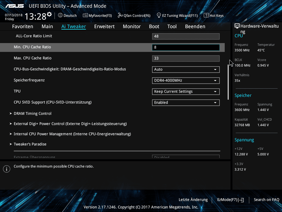Click the TPU setting label
The height and width of the screenshot is (212, 282).
click(17, 91)
